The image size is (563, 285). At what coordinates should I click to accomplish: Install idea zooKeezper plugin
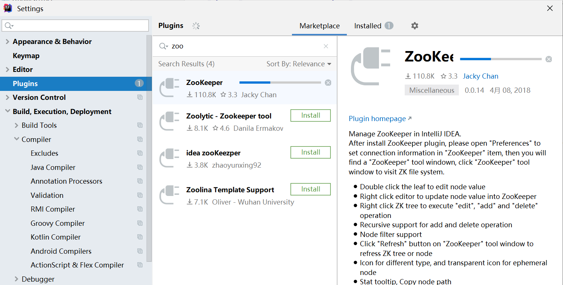coord(311,152)
